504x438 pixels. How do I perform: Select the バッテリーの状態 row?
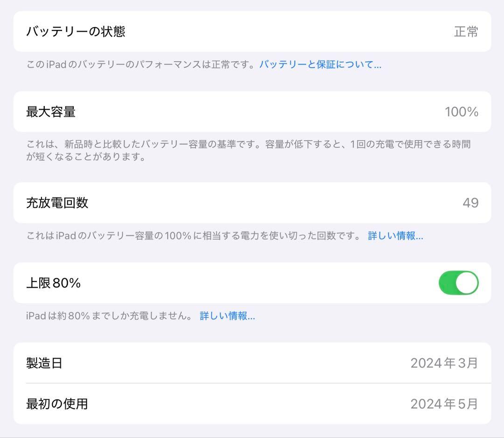point(252,32)
